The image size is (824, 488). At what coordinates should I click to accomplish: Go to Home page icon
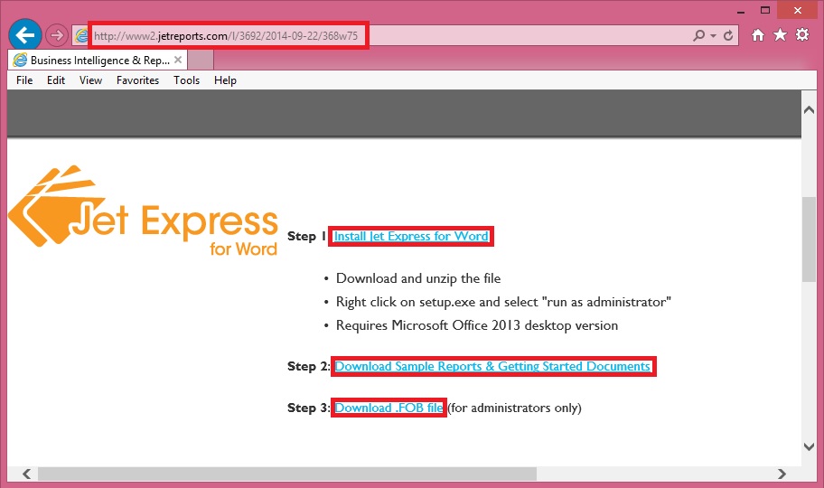(758, 35)
